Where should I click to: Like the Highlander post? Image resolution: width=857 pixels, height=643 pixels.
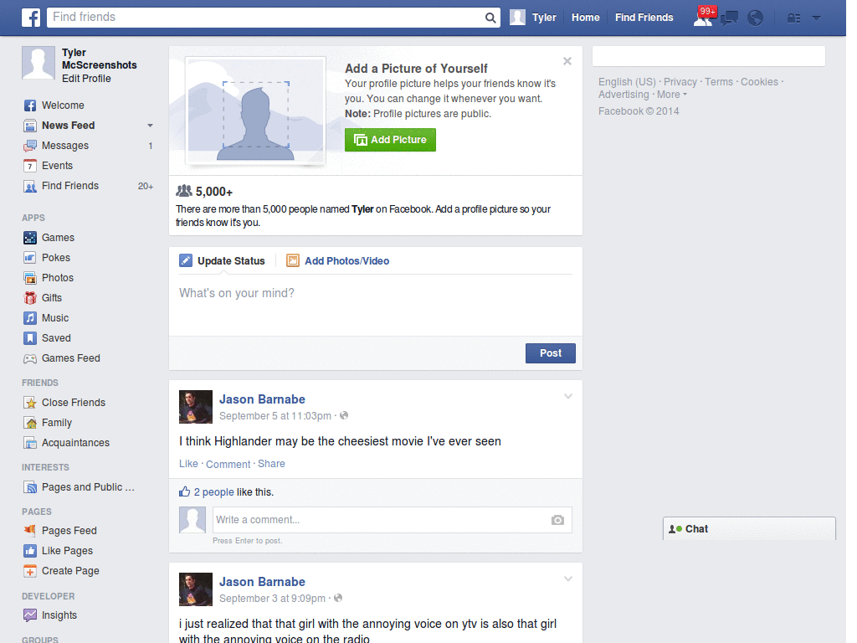click(188, 464)
